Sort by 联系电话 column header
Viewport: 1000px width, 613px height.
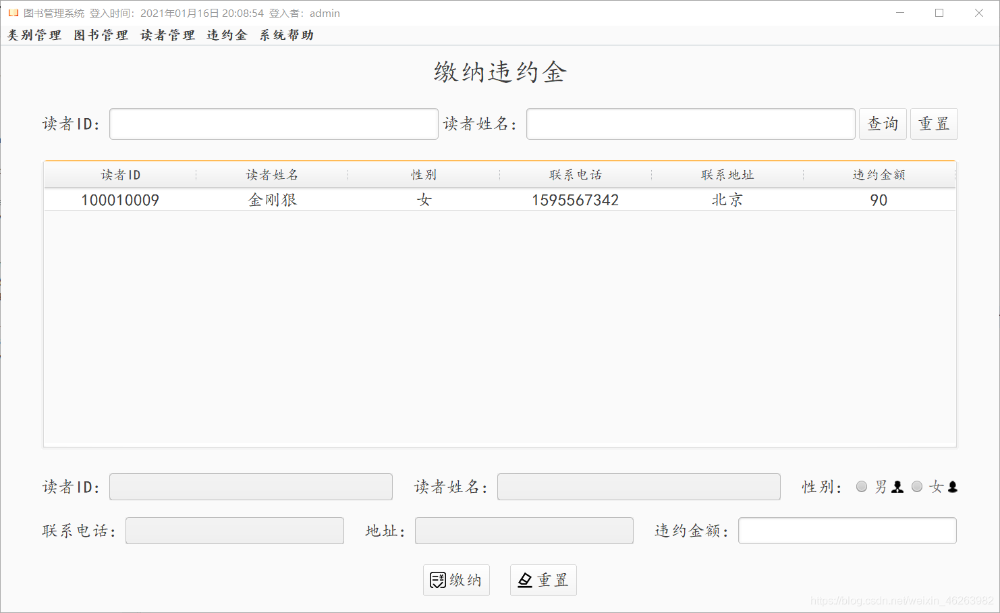pos(576,175)
